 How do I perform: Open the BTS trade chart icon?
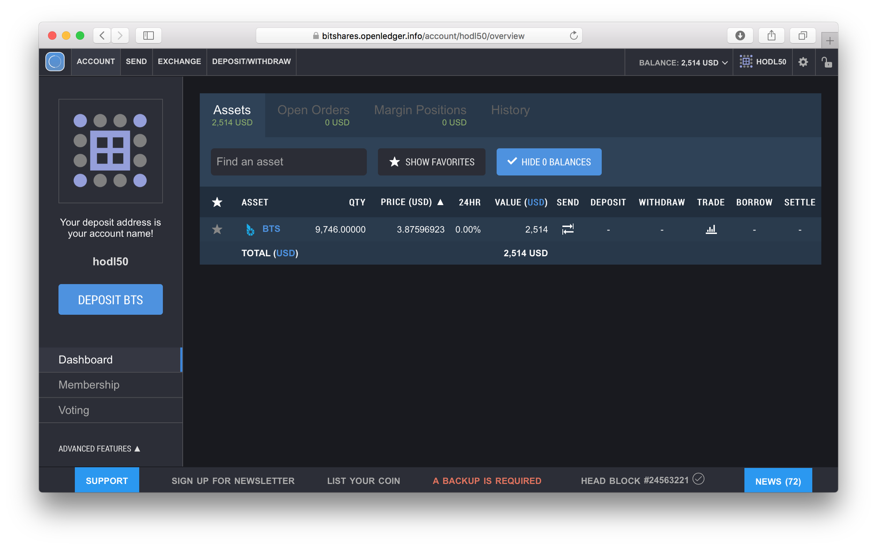click(711, 229)
